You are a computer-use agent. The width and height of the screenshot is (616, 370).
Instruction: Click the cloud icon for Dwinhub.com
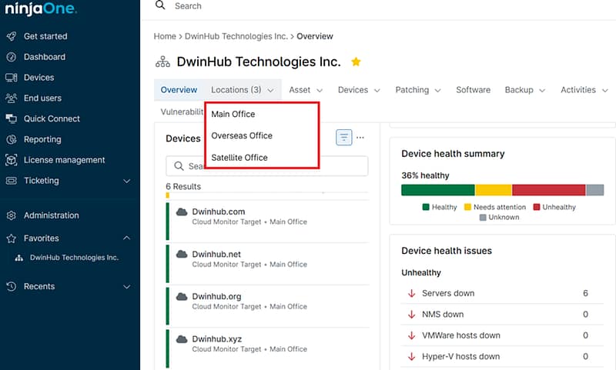click(182, 212)
